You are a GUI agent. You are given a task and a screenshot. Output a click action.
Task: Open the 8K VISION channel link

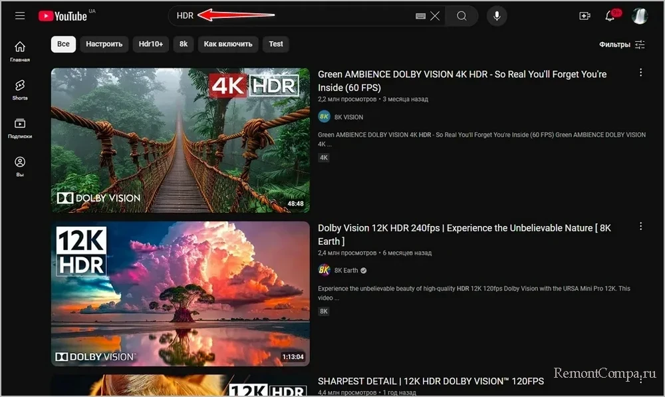coord(348,117)
